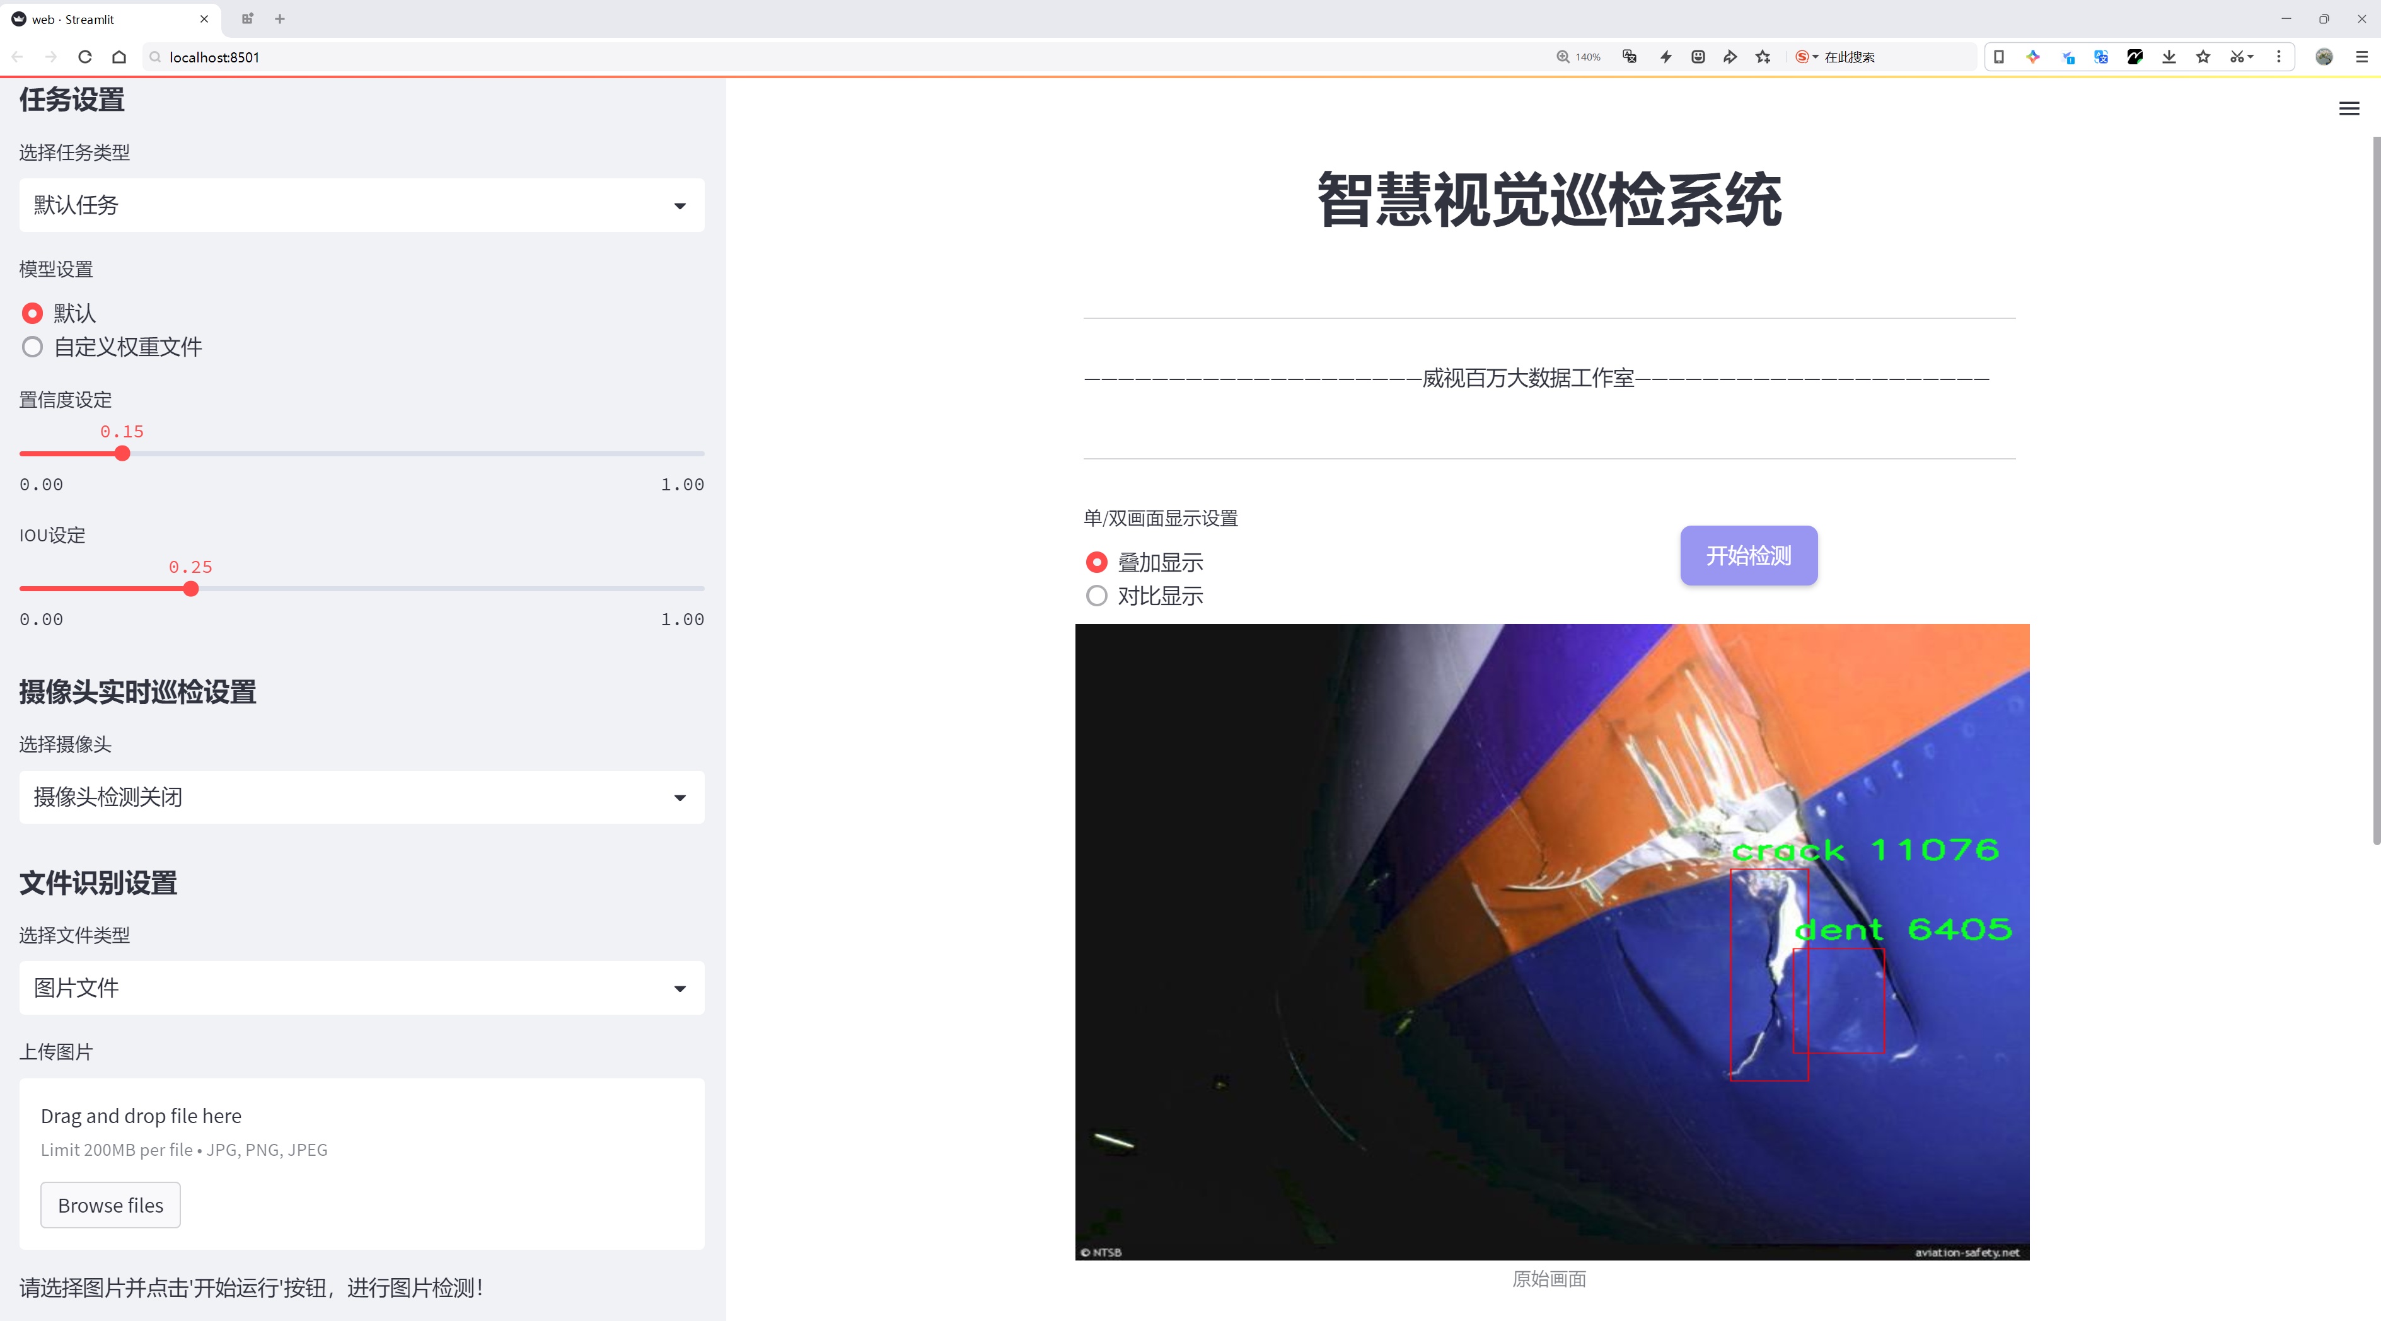Screen dimensions: 2381x1321
Task: Click the mobile device icon in toolbar
Action: click(x=1998, y=56)
